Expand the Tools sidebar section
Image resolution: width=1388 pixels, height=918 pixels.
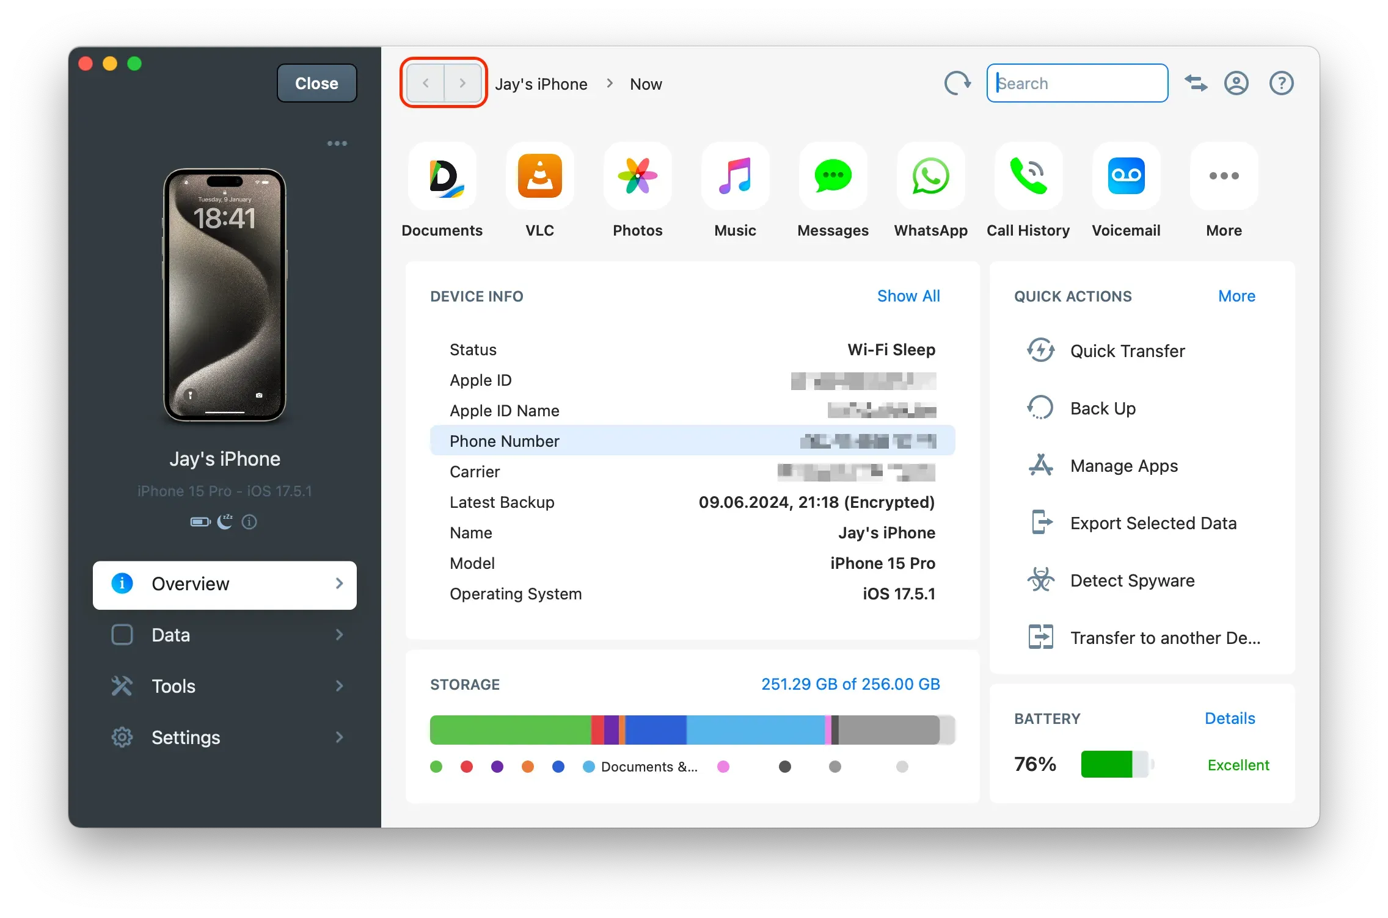(x=225, y=686)
